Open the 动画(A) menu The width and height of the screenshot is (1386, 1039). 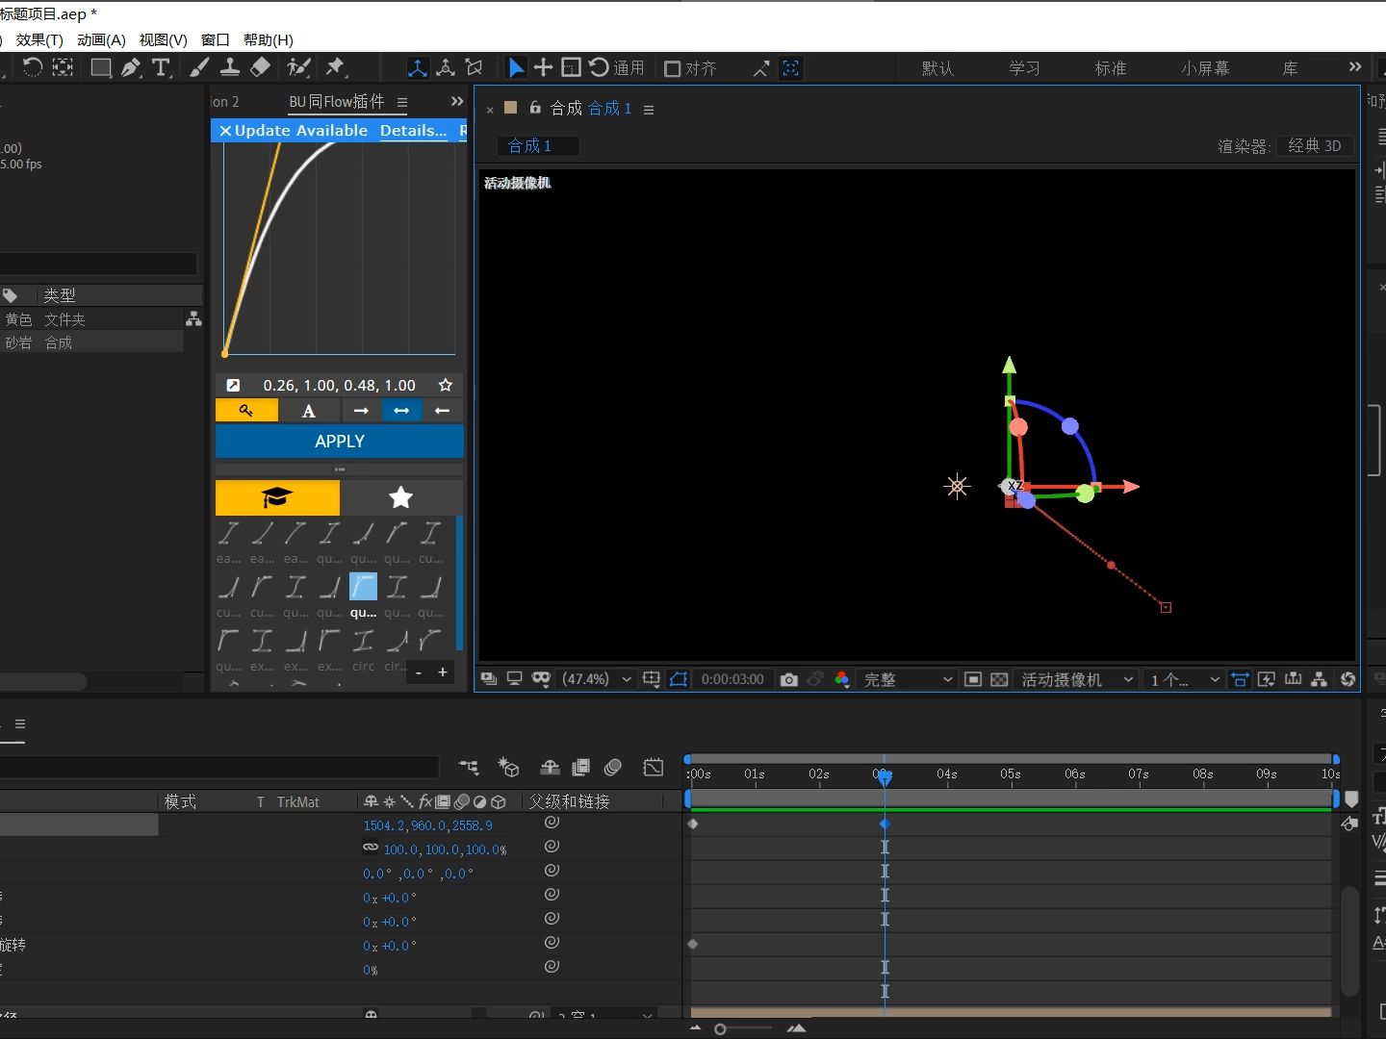click(x=101, y=39)
